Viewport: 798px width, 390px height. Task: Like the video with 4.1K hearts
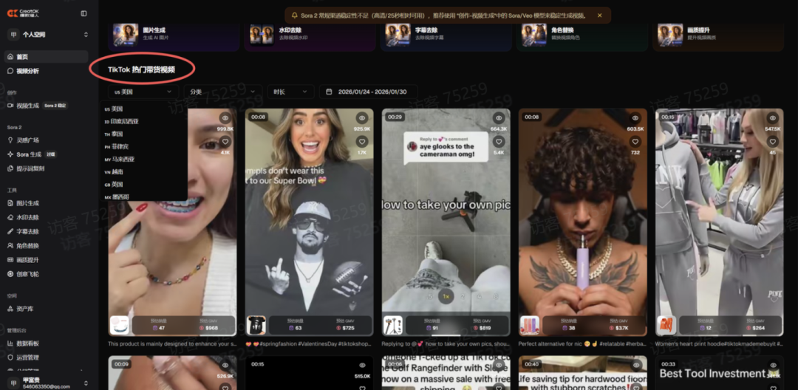225,142
